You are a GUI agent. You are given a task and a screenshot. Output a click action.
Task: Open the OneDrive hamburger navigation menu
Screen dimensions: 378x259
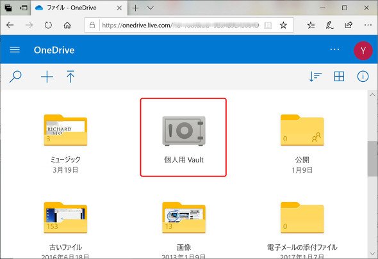pyautogui.click(x=15, y=50)
